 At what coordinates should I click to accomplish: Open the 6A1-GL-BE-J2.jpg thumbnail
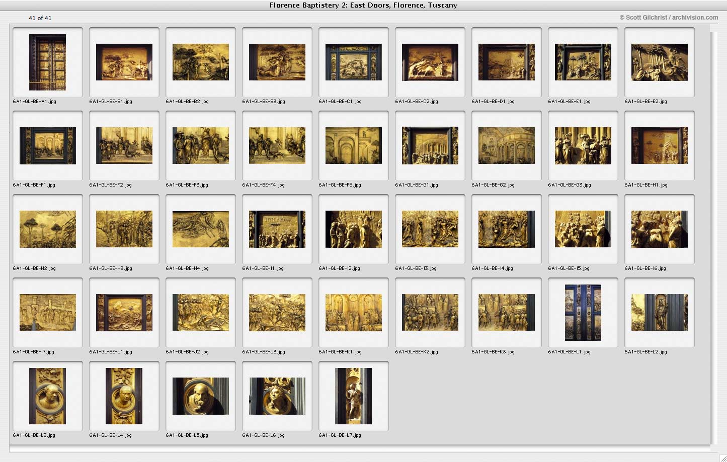(x=201, y=313)
